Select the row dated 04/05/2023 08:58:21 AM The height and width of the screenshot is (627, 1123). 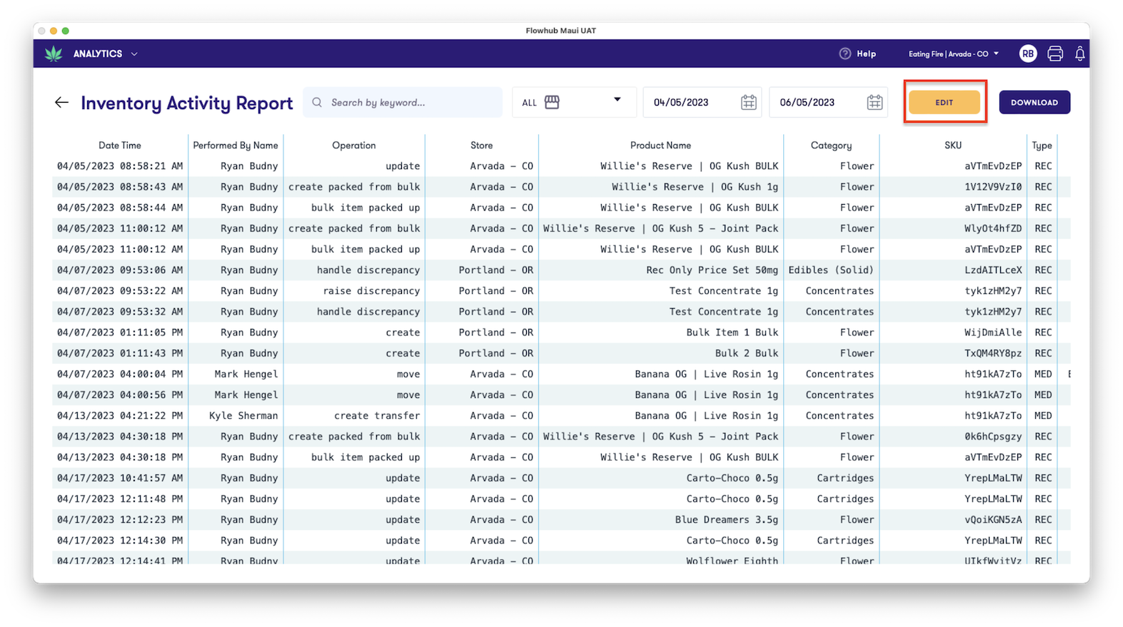click(x=561, y=166)
